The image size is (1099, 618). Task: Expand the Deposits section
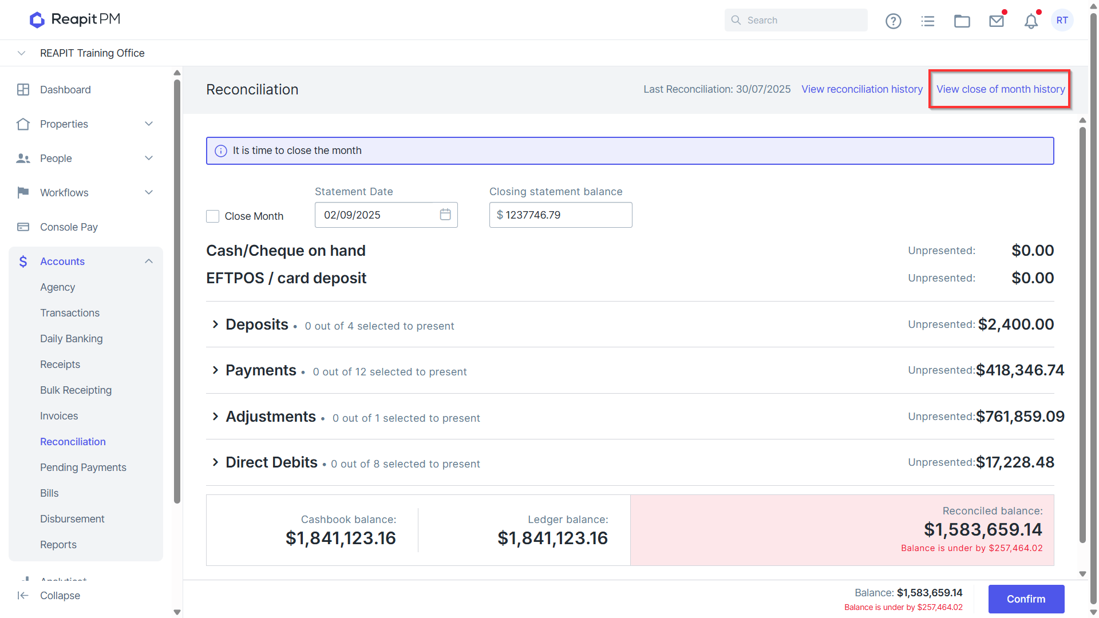(215, 324)
